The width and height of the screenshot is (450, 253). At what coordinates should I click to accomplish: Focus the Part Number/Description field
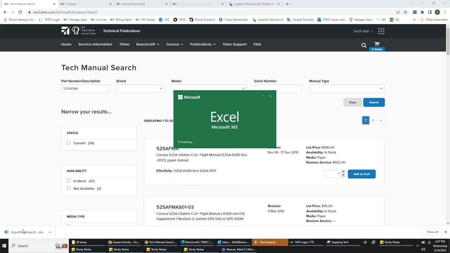click(85, 89)
